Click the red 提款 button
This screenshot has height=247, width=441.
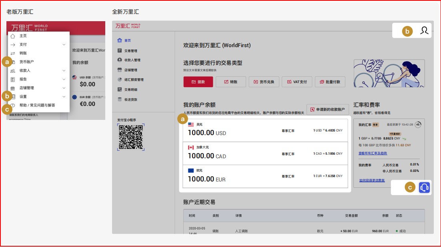pyautogui.click(x=199, y=82)
